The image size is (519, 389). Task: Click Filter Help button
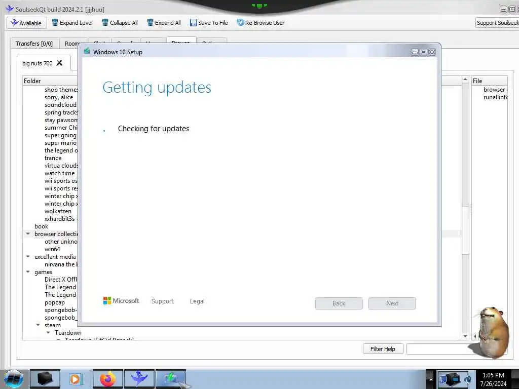point(383,349)
